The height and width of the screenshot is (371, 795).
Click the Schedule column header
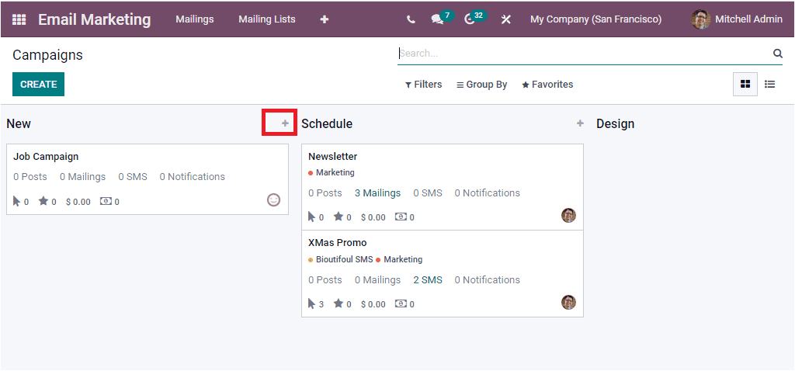[327, 123]
